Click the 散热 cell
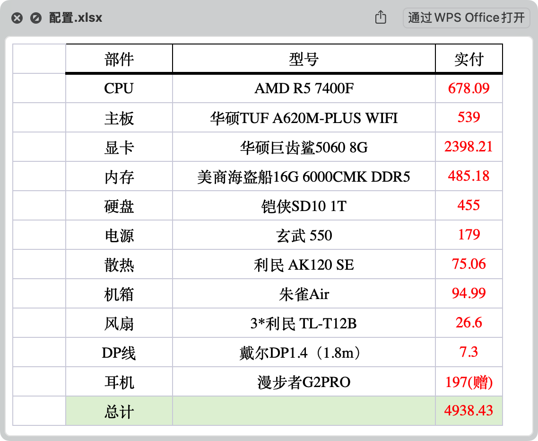Viewport: 538px width, 441px height. click(x=119, y=264)
